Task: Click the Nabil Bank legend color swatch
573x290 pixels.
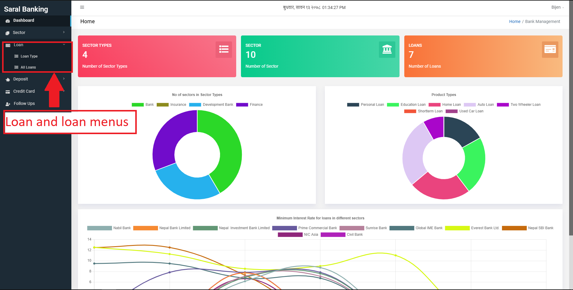Action: pos(99,228)
